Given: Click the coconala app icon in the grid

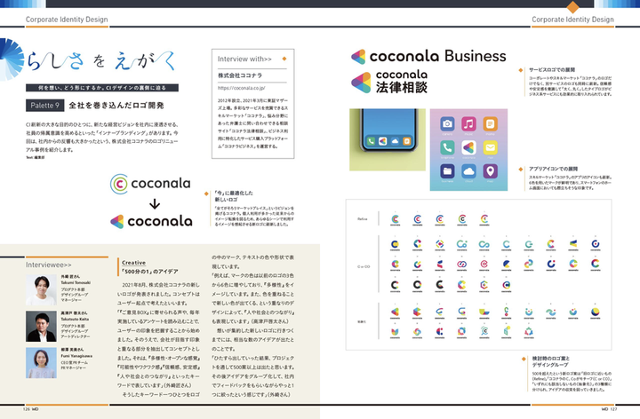Looking at the screenshot, I should [x=468, y=147].
